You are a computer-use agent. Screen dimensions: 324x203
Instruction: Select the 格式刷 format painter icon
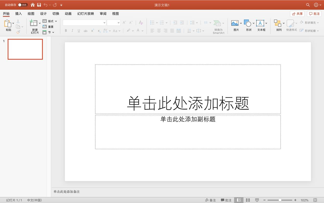tap(18, 32)
